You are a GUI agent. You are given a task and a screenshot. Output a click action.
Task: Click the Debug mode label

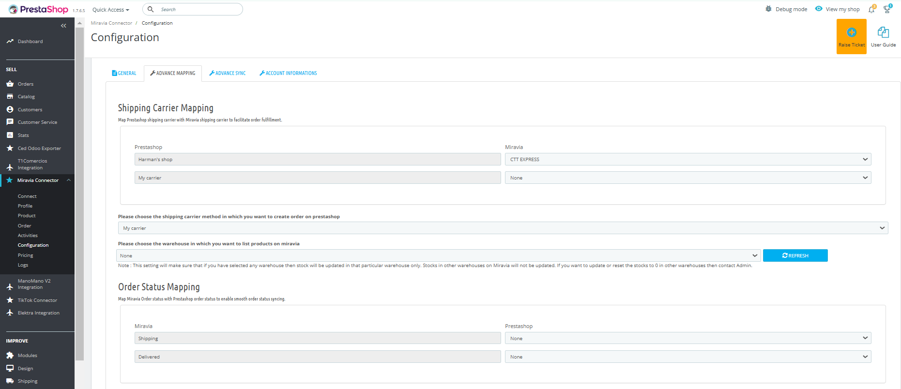click(792, 9)
